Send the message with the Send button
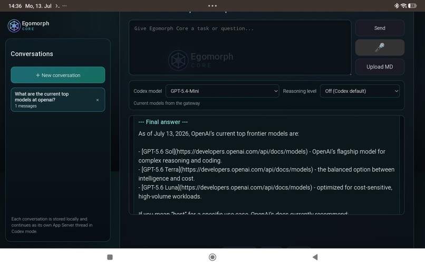The width and height of the screenshot is (425, 266). pyautogui.click(x=380, y=28)
